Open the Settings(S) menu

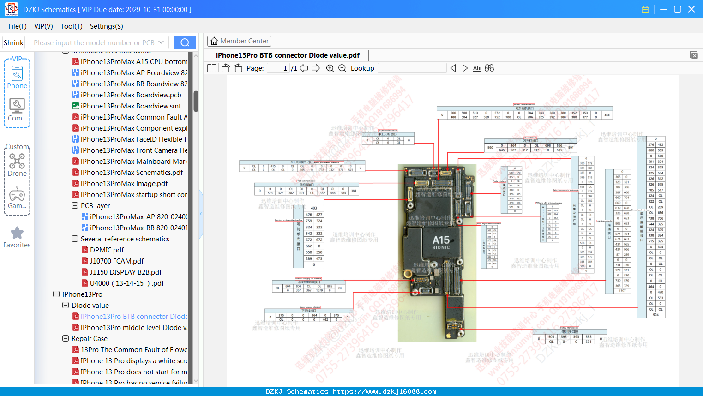tap(107, 26)
